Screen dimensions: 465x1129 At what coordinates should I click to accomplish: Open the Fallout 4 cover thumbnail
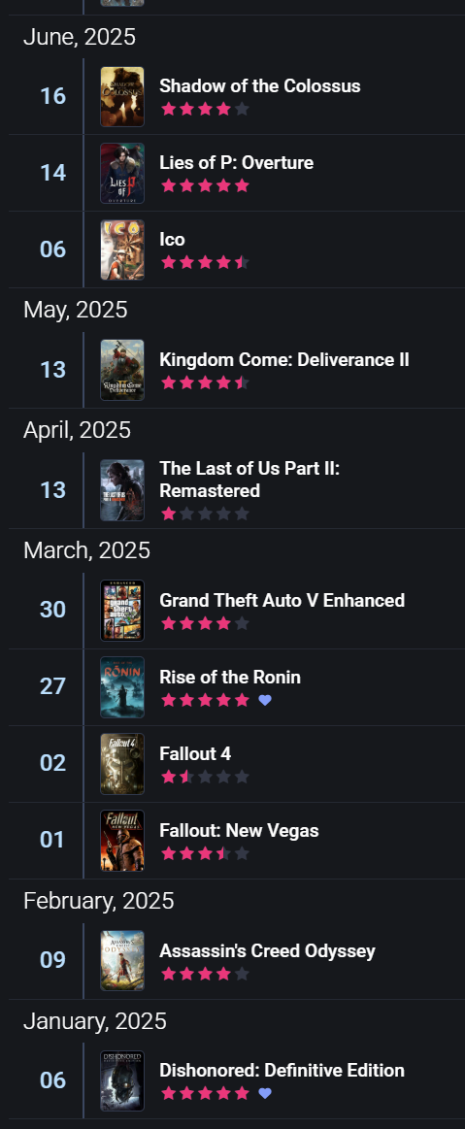tap(121, 763)
